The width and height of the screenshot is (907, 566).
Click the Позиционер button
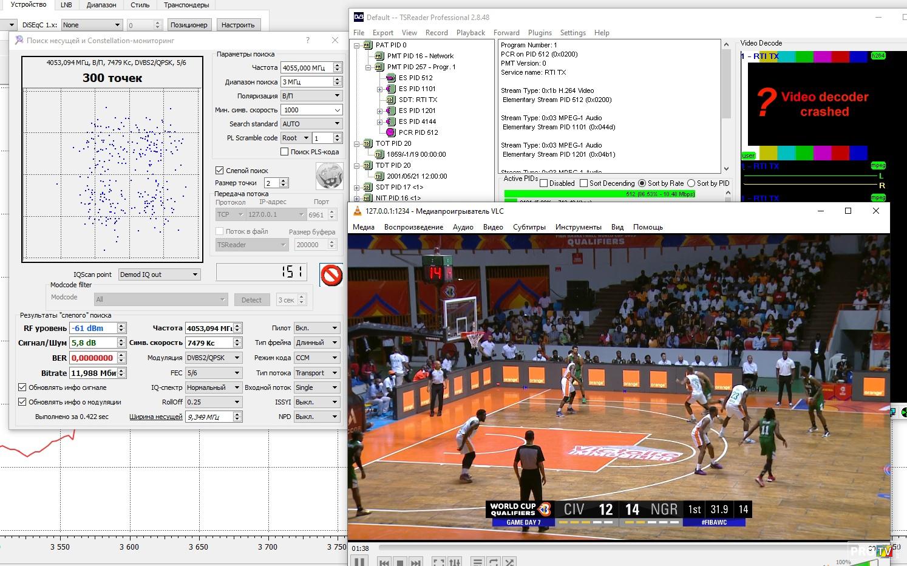(x=189, y=25)
